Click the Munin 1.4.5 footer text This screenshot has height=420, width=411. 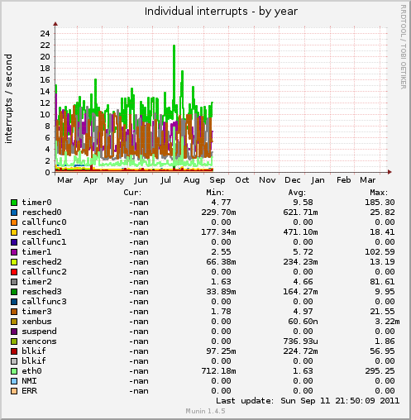point(205,411)
